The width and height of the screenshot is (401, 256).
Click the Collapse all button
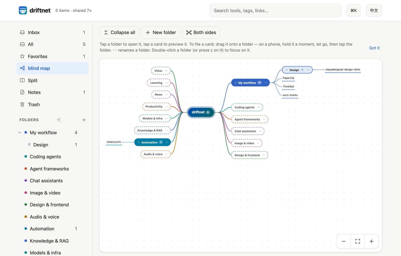(x=119, y=32)
